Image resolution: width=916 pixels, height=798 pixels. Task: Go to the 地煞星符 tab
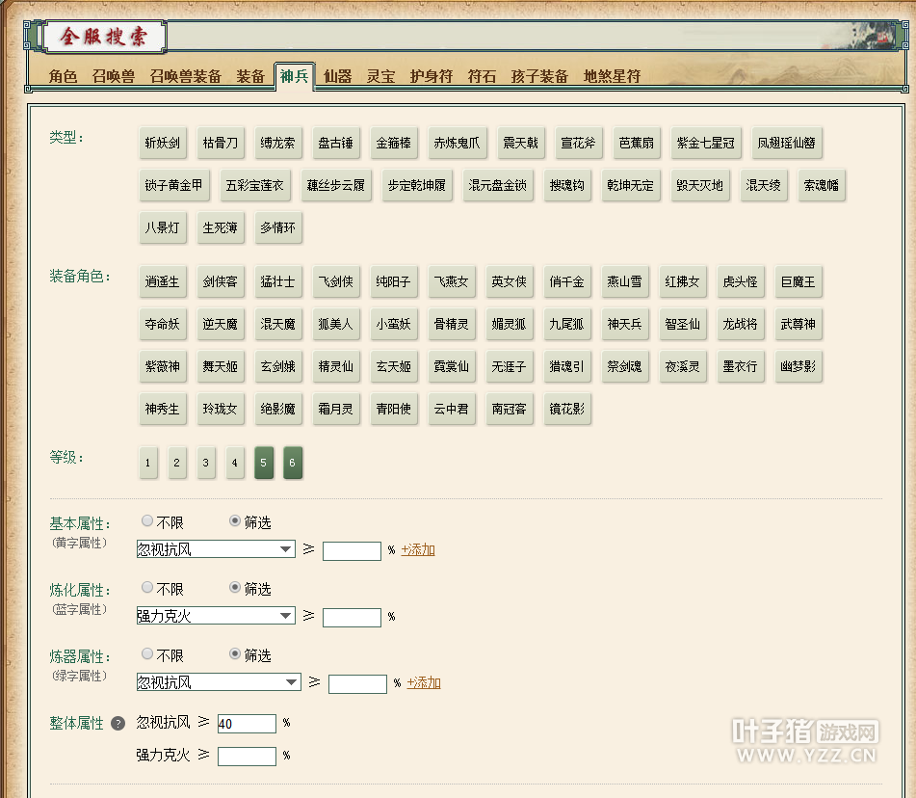point(612,76)
